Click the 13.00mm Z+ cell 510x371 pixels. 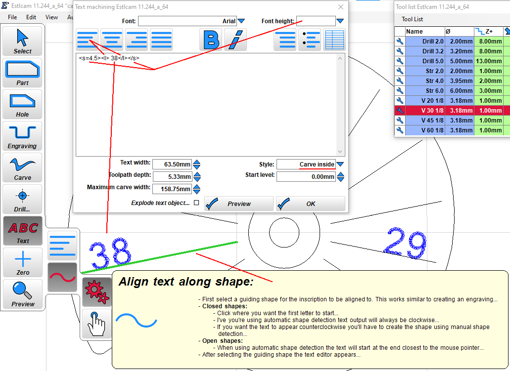(x=489, y=61)
